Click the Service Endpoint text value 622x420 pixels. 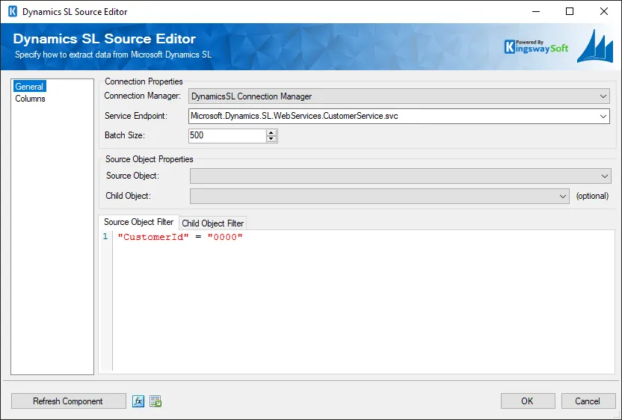pos(295,116)
